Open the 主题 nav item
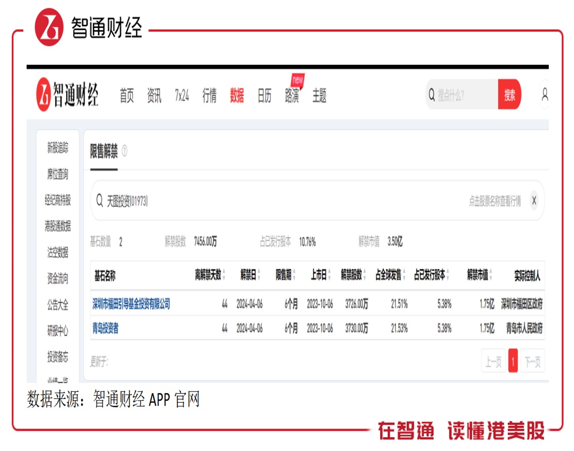Screen dimensions: 574x451 click(x=319, y=95)
